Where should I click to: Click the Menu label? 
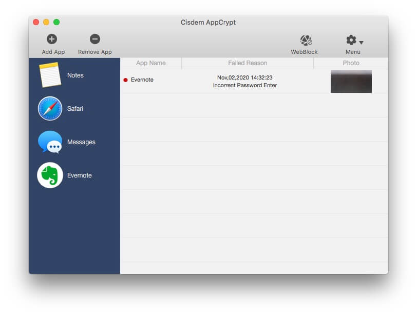pos(353,52)
